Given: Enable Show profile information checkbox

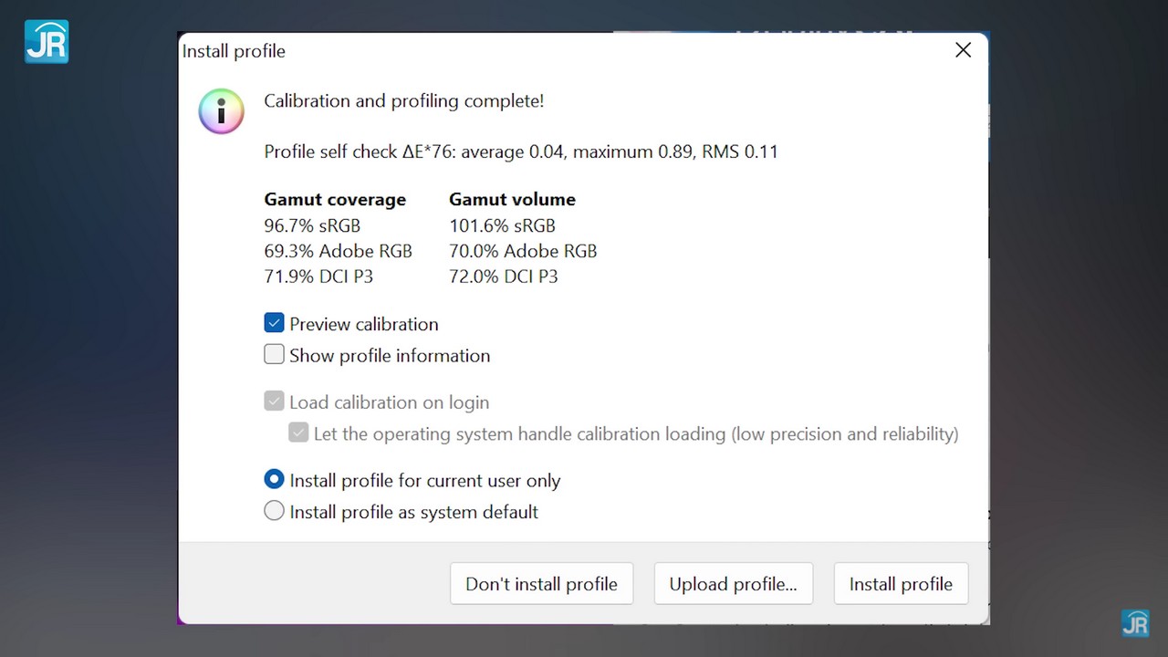Looking at the screenshot, I should 274,355.
